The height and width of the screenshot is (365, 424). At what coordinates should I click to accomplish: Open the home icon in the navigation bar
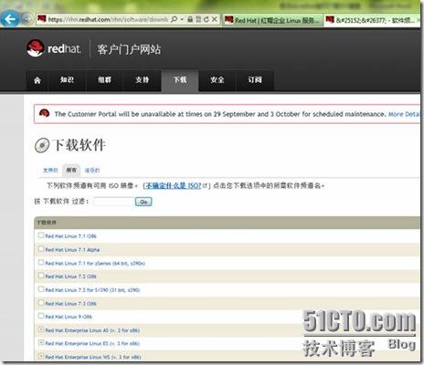[x=37, y=80]
